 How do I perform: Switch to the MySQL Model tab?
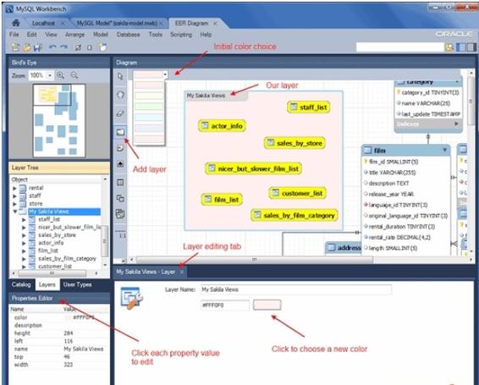point(117,23)
